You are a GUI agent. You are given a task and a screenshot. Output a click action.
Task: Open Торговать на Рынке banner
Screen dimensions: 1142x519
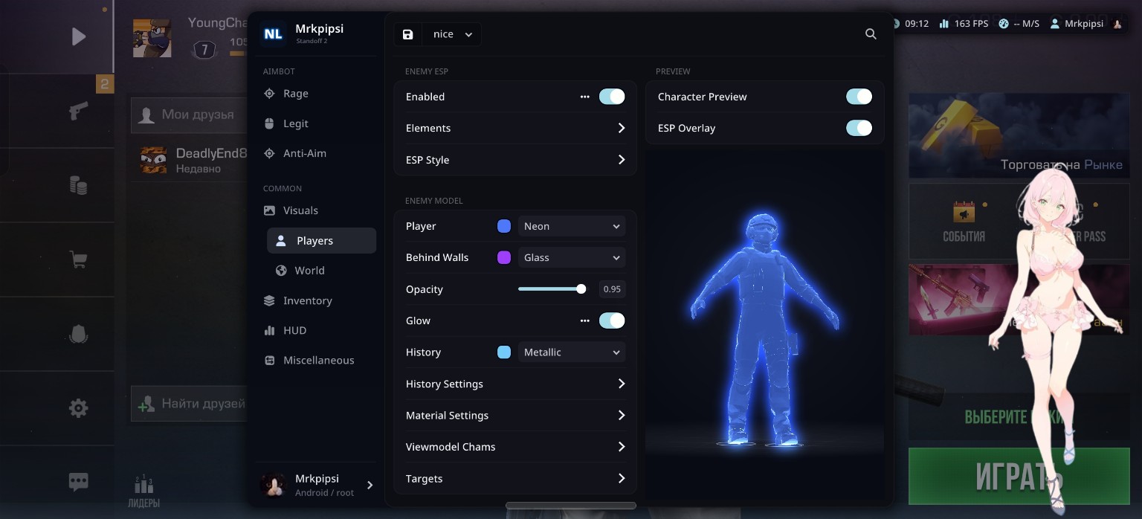coord(1019,135)
